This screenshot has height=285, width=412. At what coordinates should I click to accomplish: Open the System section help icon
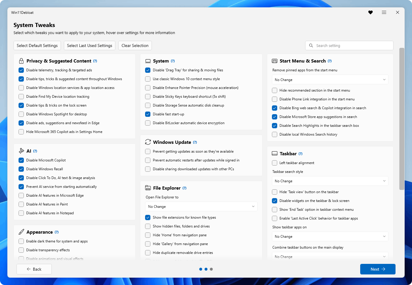pyautogui.click(x=173, y=61)
